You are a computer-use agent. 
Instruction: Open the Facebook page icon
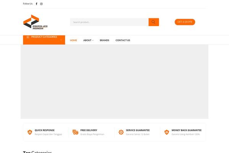(x=37, y=4)
